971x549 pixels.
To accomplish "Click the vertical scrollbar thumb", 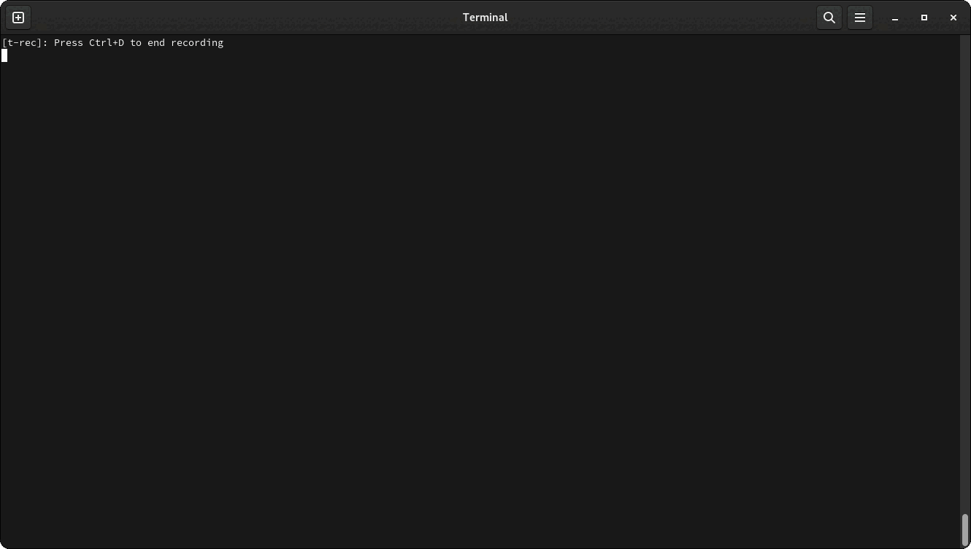I will coord(964,529).
